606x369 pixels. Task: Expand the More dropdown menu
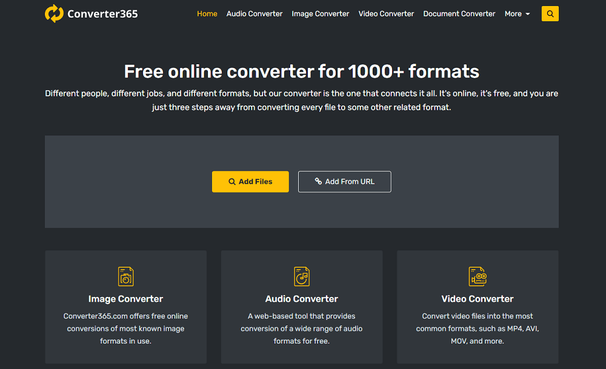pos(517,14)
